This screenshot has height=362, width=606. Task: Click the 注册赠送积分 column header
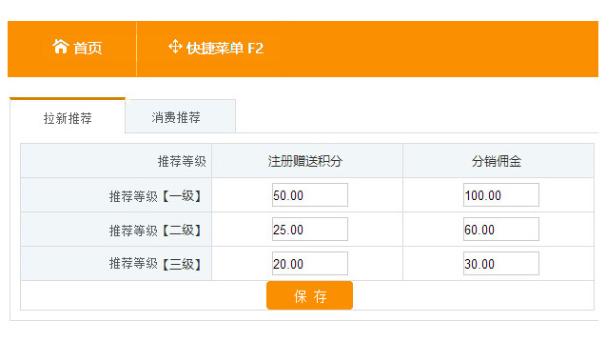point(305,161)
